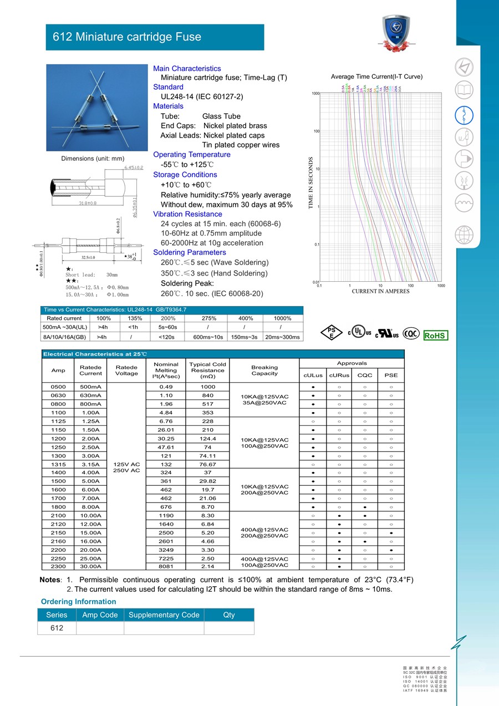Click the 'Notes' label below the table
Screen dimensions: 499x706
click(50, 580)
